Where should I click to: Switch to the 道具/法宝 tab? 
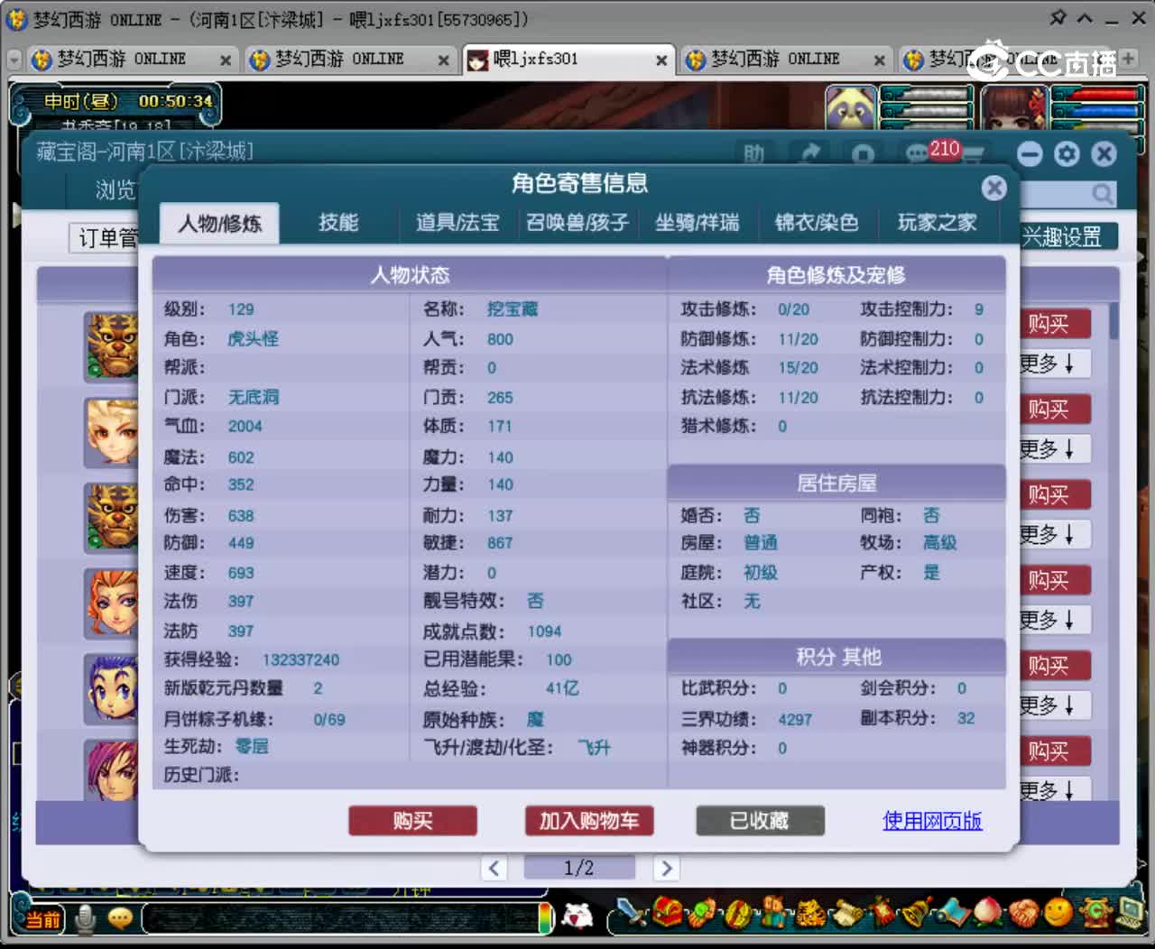pyautogui.click(x=457, y=223)
